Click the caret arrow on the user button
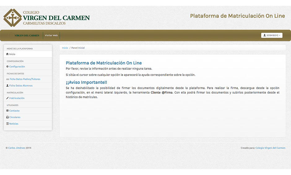The height and width of the screenshot is (175, 291). coord(280,35)
